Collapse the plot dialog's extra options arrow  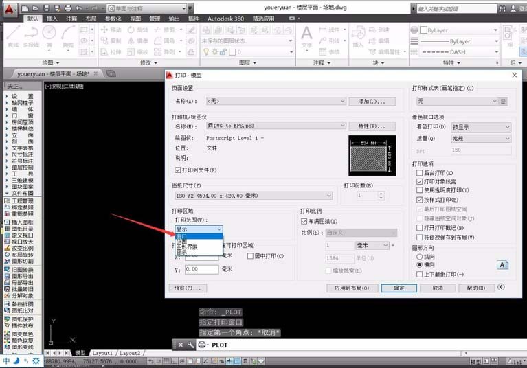(501, 287)
